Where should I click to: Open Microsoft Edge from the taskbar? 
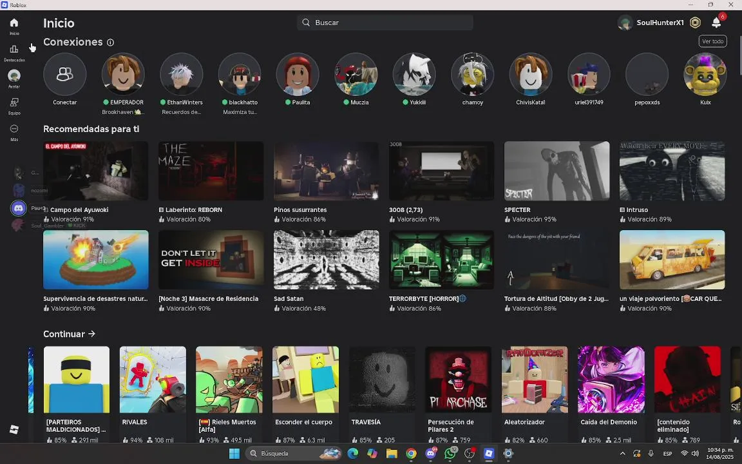352,454
